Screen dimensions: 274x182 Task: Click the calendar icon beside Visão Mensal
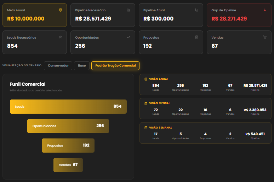tap(146, 103)
